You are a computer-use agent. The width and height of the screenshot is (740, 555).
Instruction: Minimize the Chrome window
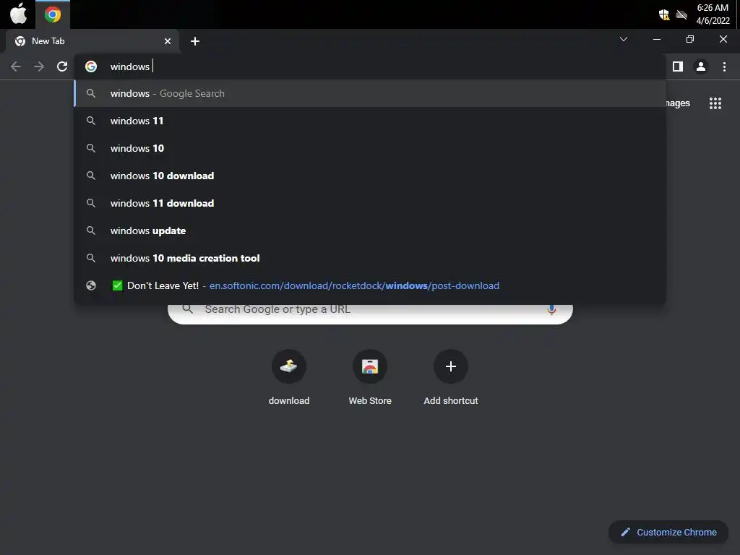656,39
